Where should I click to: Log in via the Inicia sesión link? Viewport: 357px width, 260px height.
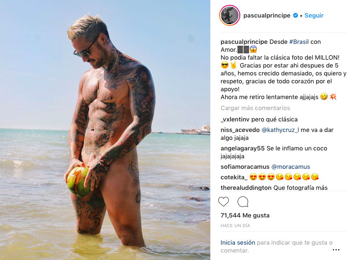click(238, 243)
